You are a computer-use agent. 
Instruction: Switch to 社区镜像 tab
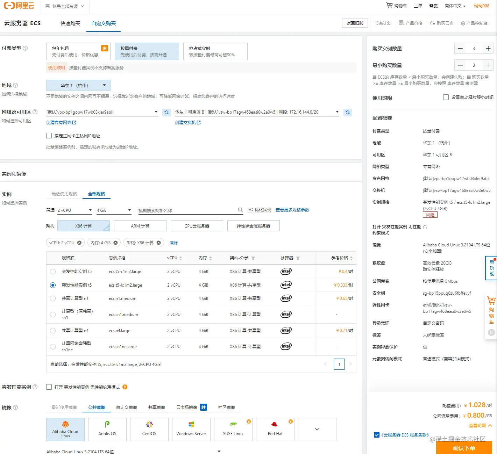[x=227, y=408]
